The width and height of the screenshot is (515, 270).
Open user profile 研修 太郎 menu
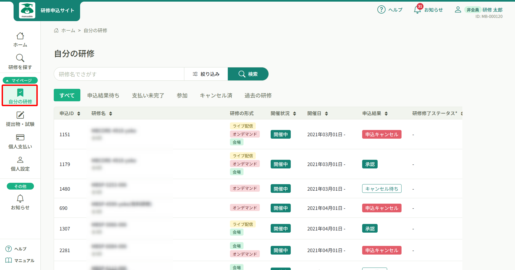tap(492, 10)
